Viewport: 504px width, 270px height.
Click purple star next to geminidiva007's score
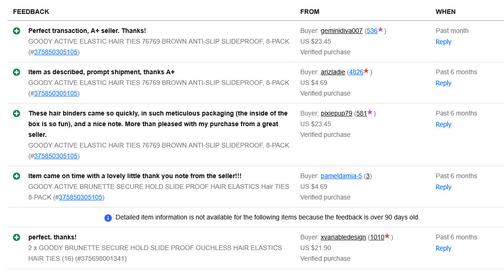pos(381,30)
